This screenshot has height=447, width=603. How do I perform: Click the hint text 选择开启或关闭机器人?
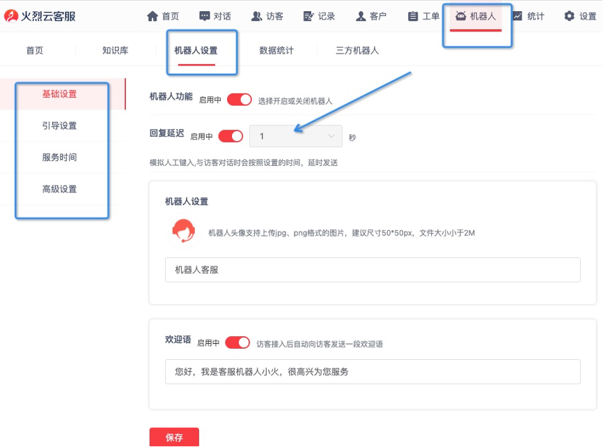click(295, 101)
